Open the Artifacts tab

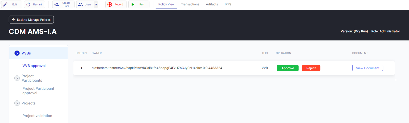click(x=212, y=5)
